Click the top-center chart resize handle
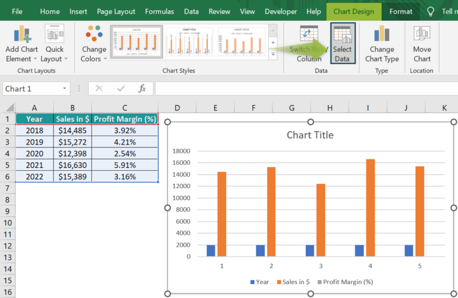The height and width of the screenshot is (298, 458). tap(311, 122)
